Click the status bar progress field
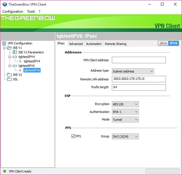The height and width of the screenshot is (175, 182). click(x=163, y=171)
